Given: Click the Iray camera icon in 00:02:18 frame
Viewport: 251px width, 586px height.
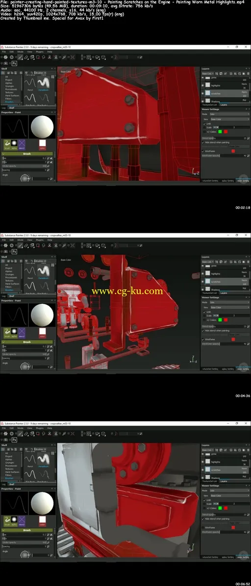Looking at the screenshot, I should pyautogui.click(x=5, y=63).
